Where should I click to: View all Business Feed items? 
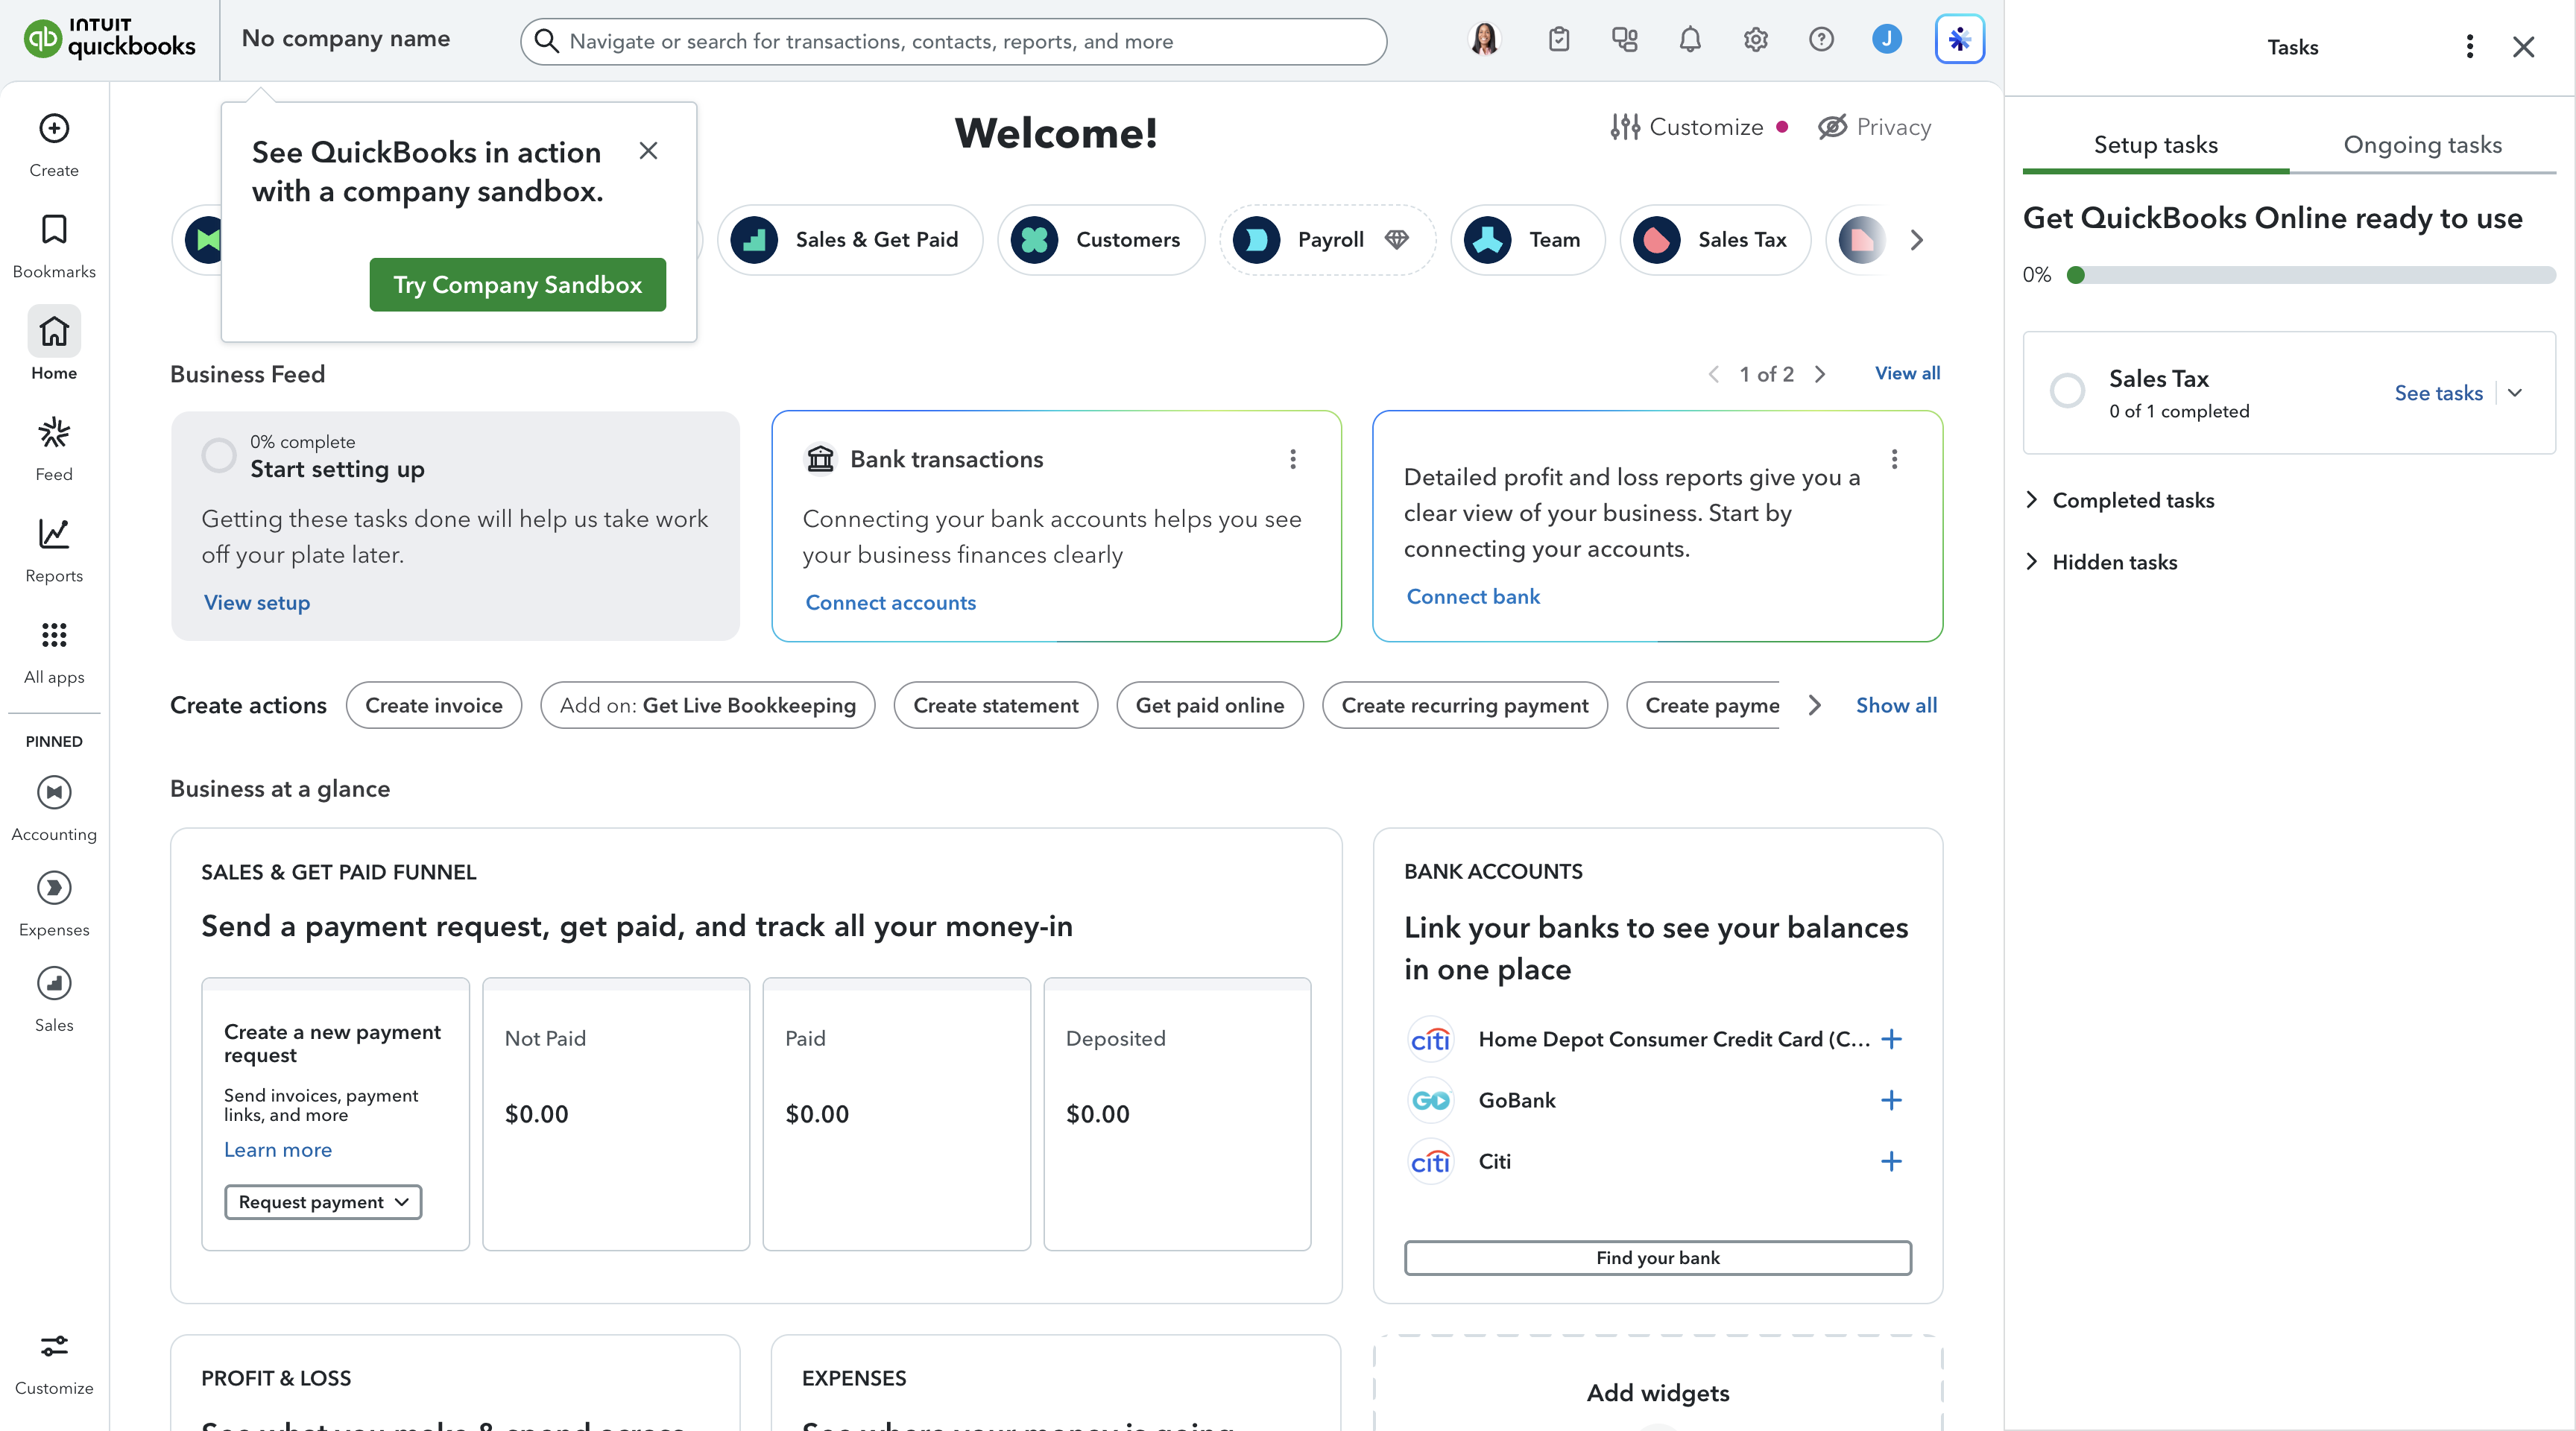1908,373
